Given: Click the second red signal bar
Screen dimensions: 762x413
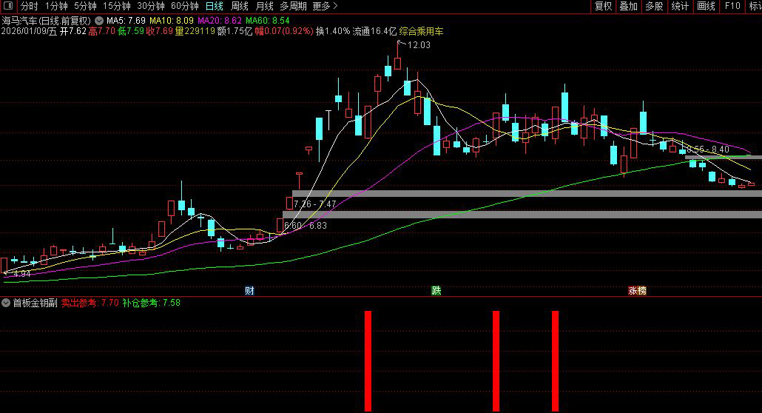Looking at the screenshot, I should coord(496,361).
